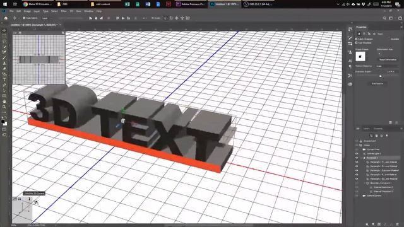Toggle visibility of Rectangle 1 mesh
This screenshot has height=227, width=404.
(357, 158)
